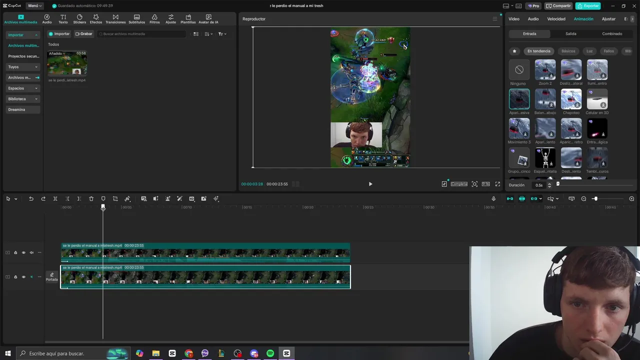Mute the upper track audio
The height and width of the screenshot is (360, 640).
click(31, 252)
